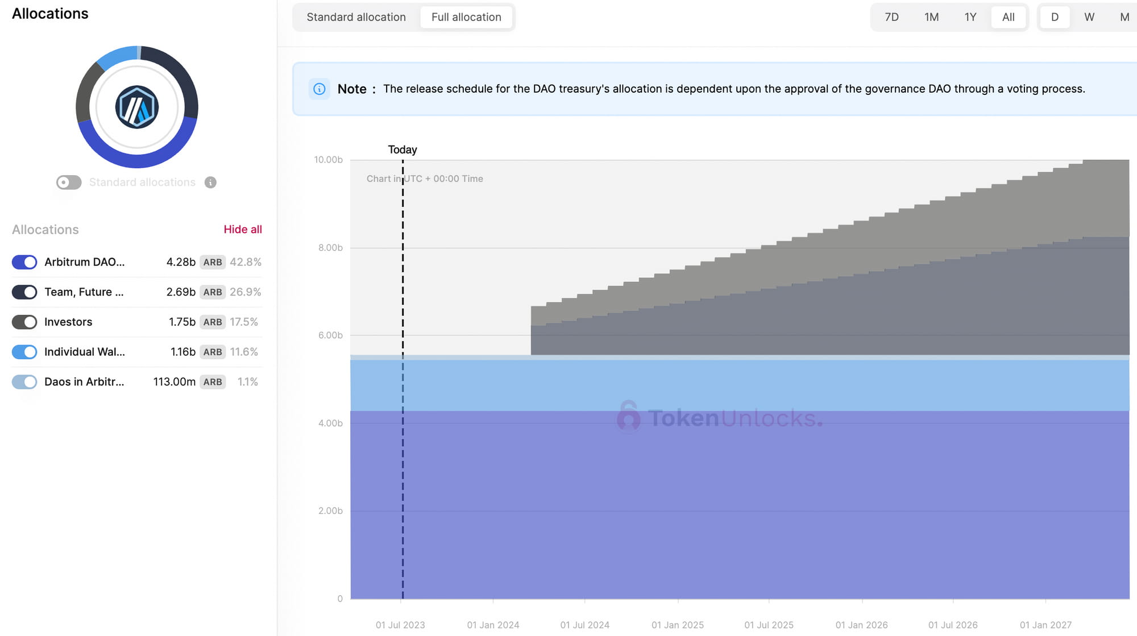Set time range to 7D
1137x636 pixels.
tap(891, 17)
